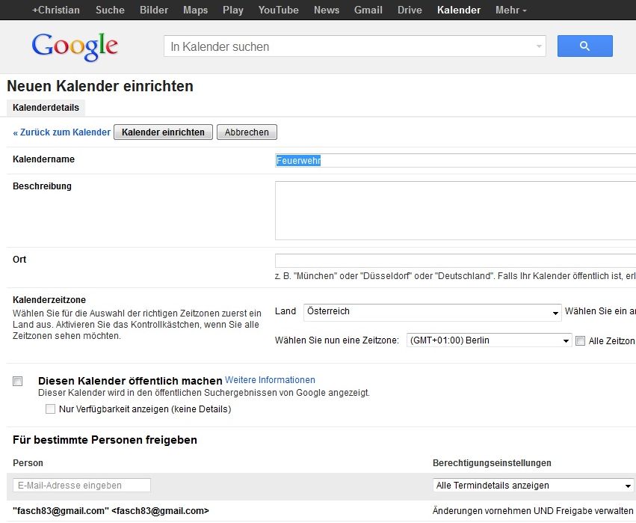The width and height of the screenshot is (636, 523).
Task: Go to Gmail in the top bar
Action: pyautogui.click(x=368, y=10)
